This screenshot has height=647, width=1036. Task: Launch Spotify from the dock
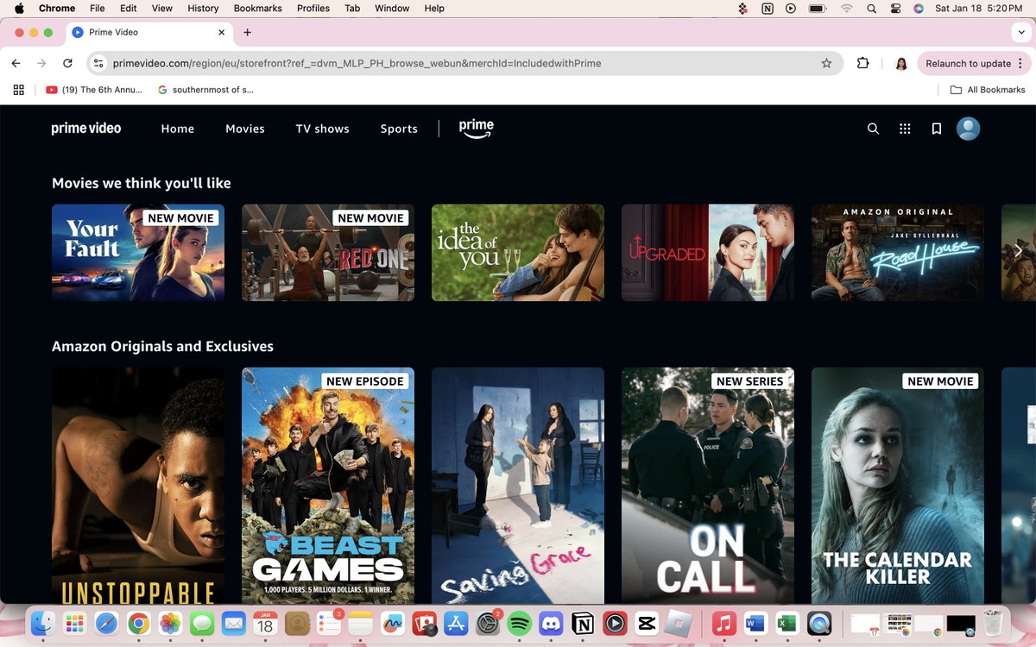click(x=519, y=623)
